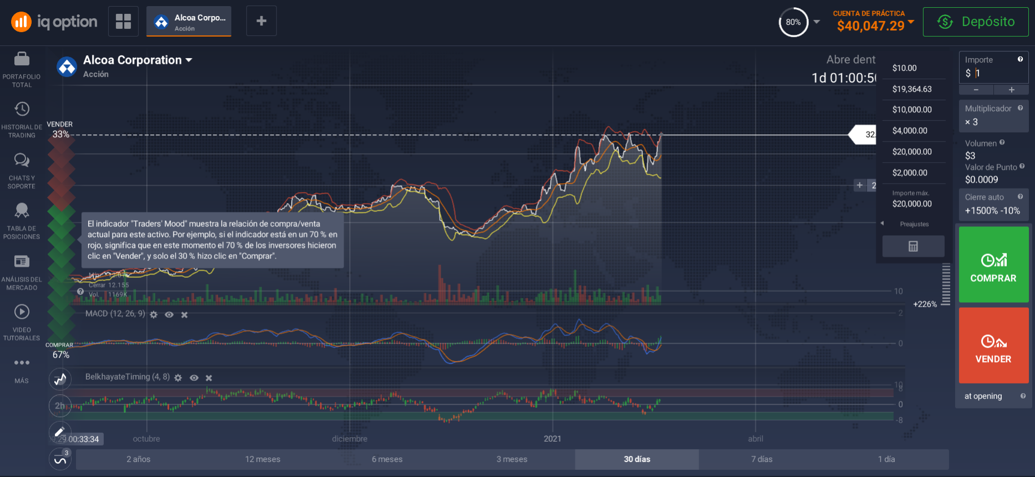Choose the $10.00 preset amount

click(913, 68)
